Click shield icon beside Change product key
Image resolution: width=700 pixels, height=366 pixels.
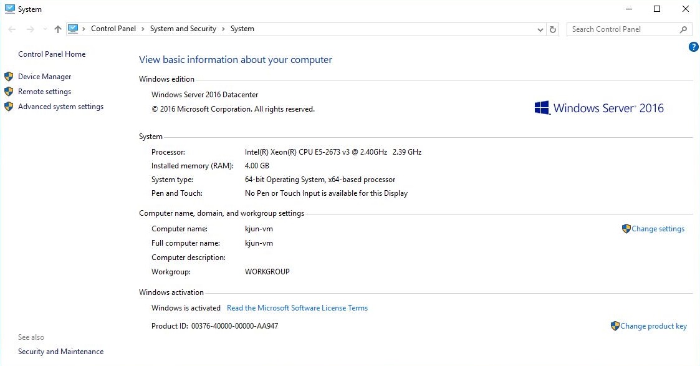[x=615, y=326]
